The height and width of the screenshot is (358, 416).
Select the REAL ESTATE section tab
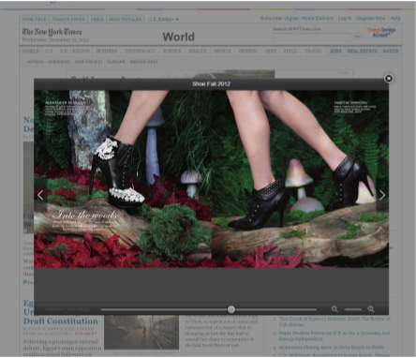(362, 51)
